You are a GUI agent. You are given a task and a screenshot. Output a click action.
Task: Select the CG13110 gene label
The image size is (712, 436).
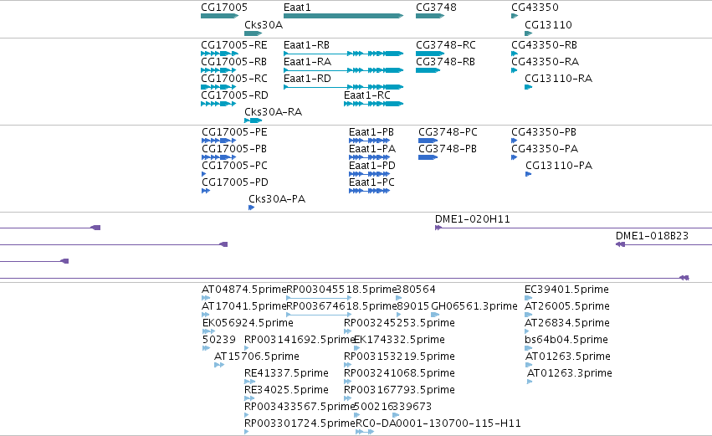[x=549, y=24]
